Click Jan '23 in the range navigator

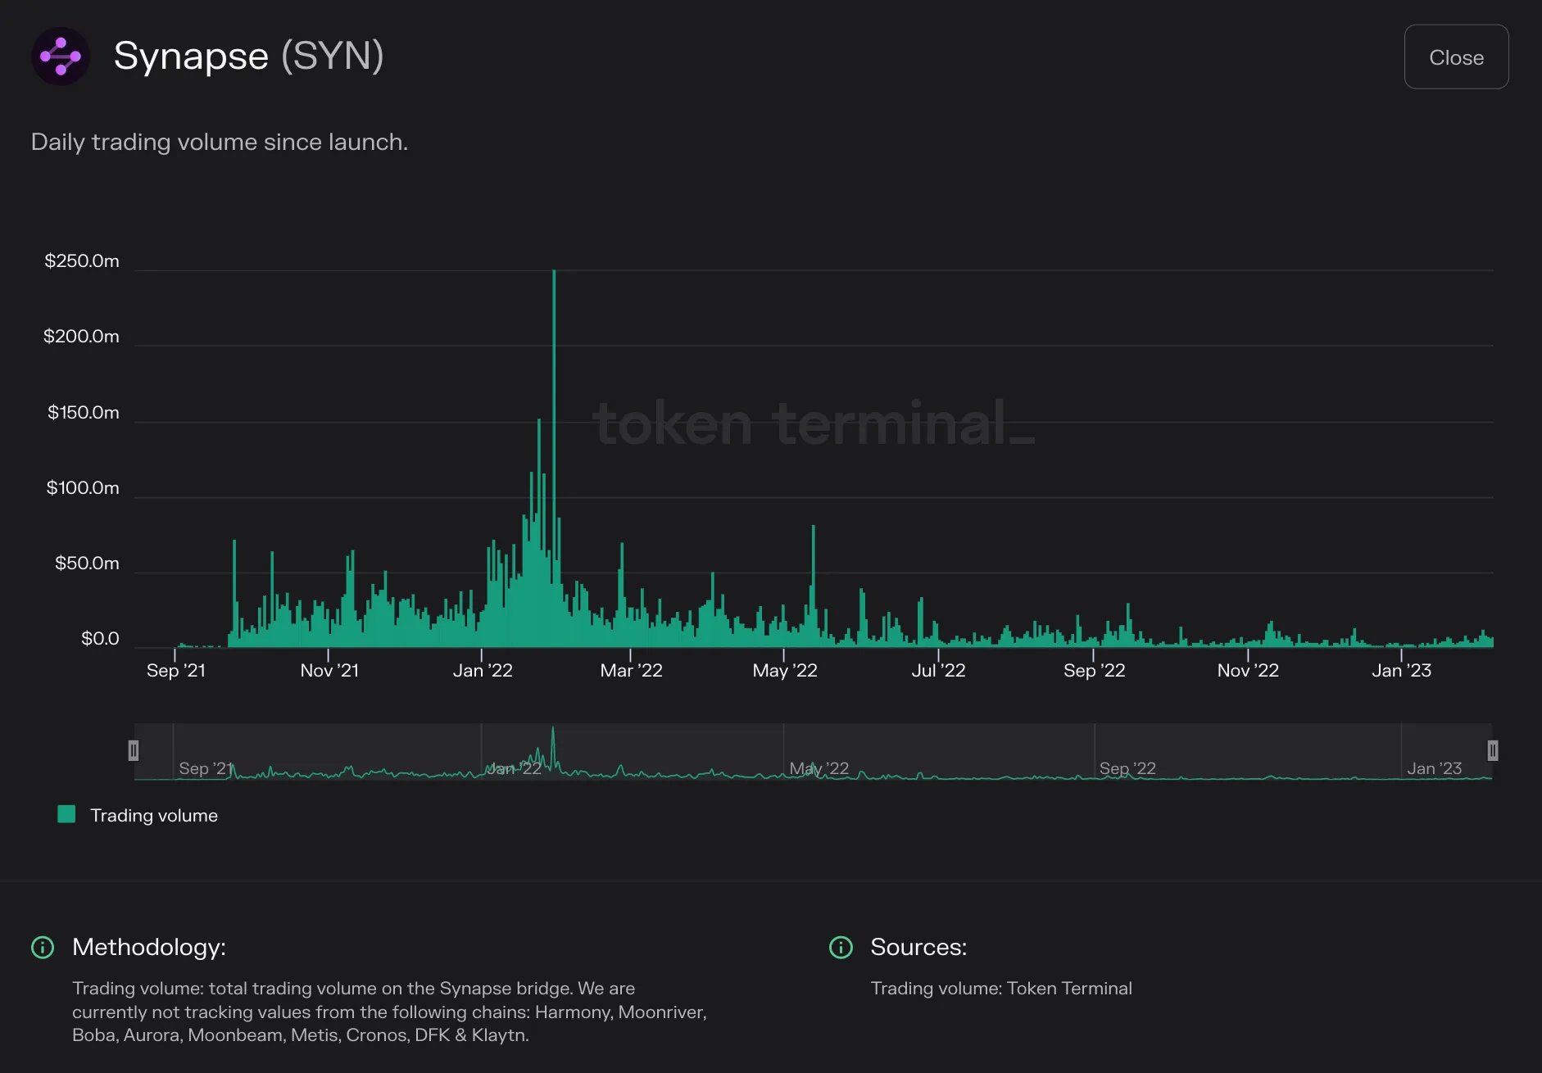click(1434, 768)
